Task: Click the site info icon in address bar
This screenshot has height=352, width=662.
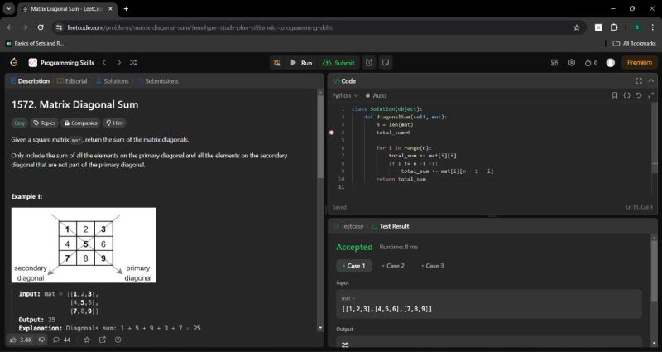Action: tap(59, 27)
